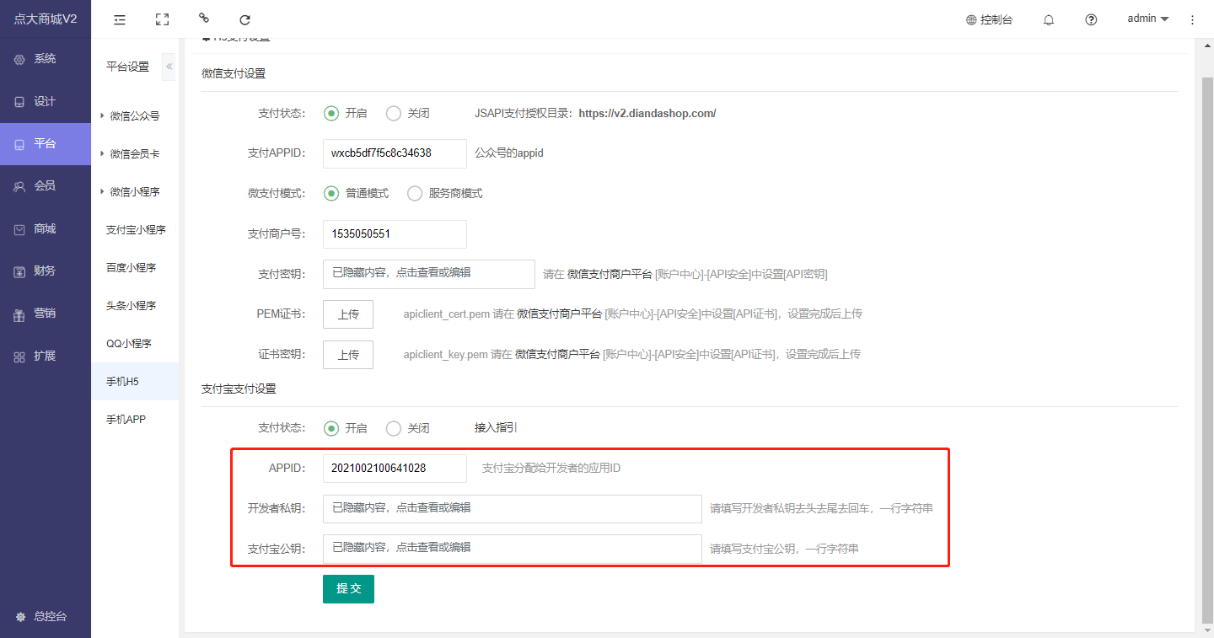Collapse the 平台设置 side panel

169,67
